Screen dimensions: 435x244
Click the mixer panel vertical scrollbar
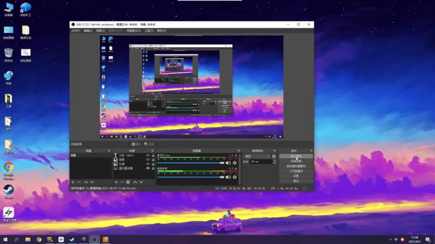pyautogui.click(x=239, y=169)
